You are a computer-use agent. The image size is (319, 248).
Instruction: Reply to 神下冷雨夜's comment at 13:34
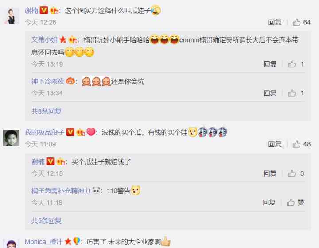pyautogui.click(x=270, y=93)
